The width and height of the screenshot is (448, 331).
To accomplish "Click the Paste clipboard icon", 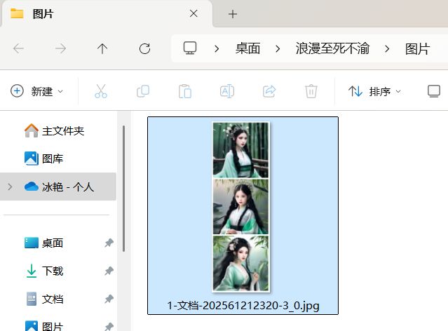I will pos(185,91).
